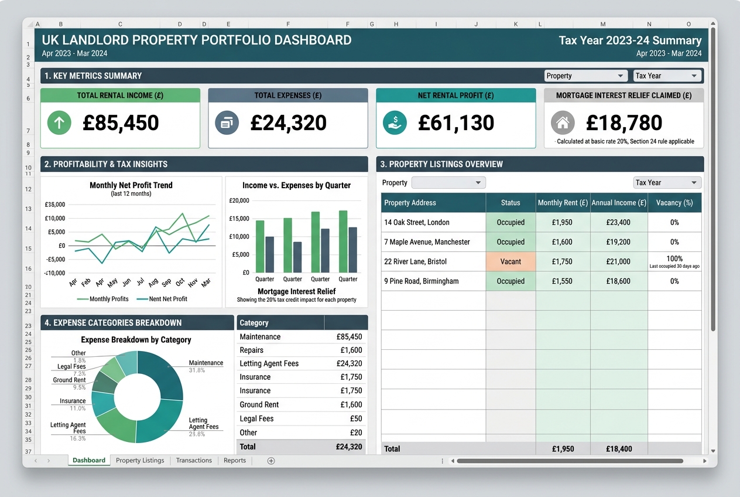Viewport: 740px width, 497px height.
Task: Open Property filter dropdown in Listings Overview
Action: 448,182
